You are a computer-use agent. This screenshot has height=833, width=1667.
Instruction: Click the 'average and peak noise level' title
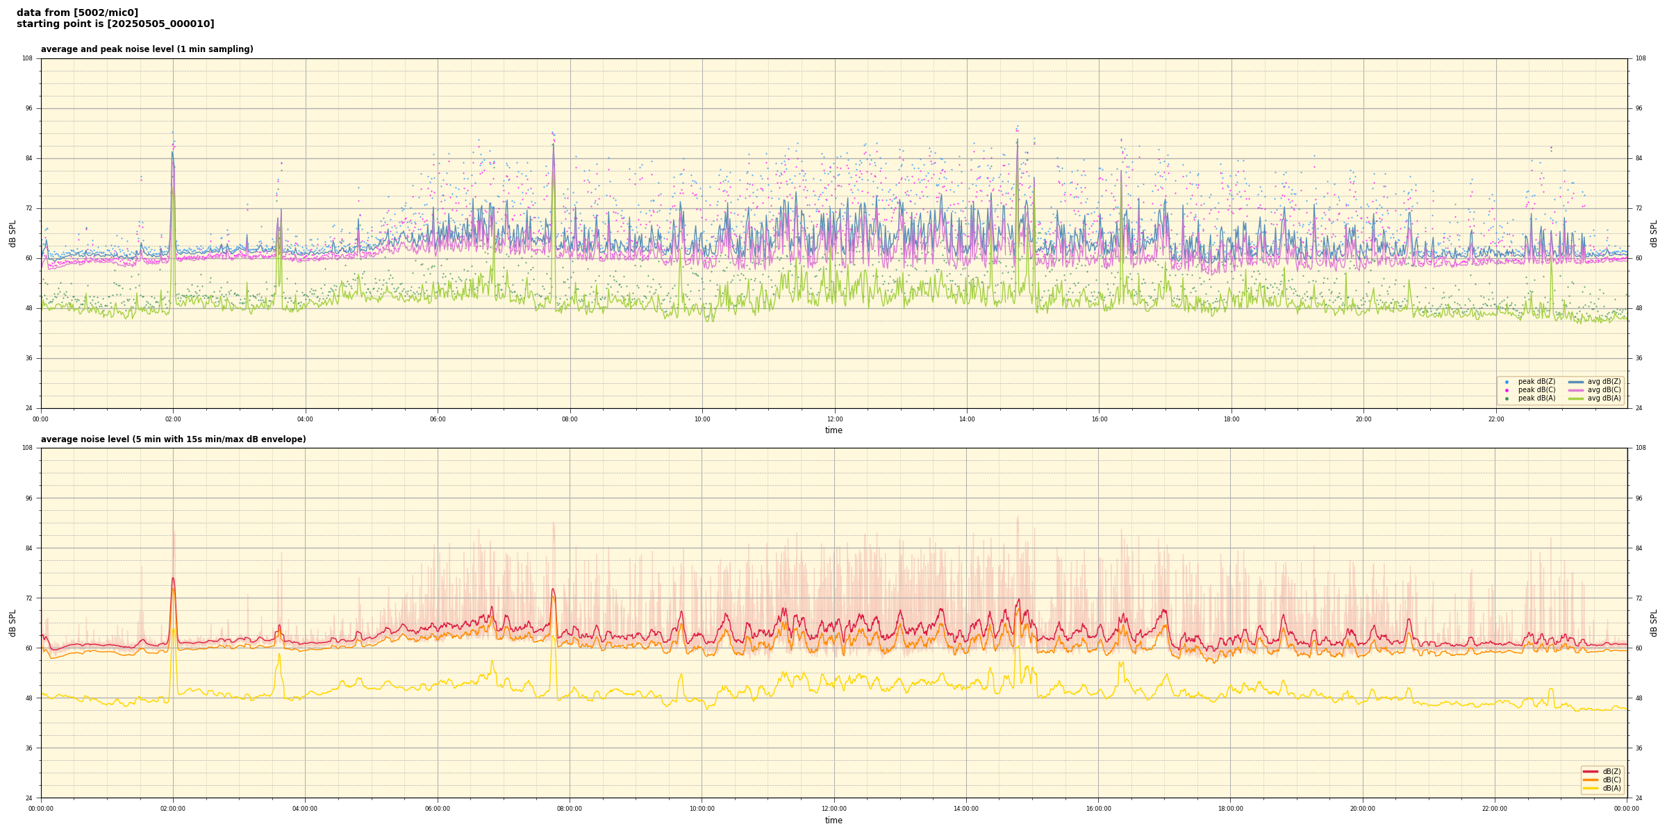(147, 49)
